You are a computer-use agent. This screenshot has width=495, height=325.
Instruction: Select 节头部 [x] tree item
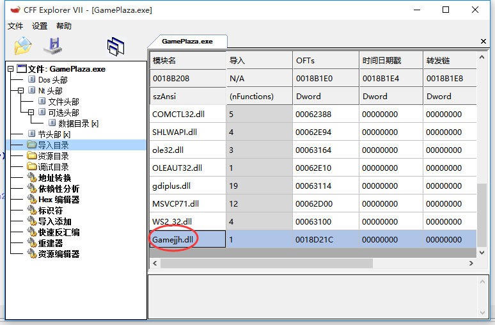(x=54, y=134)
